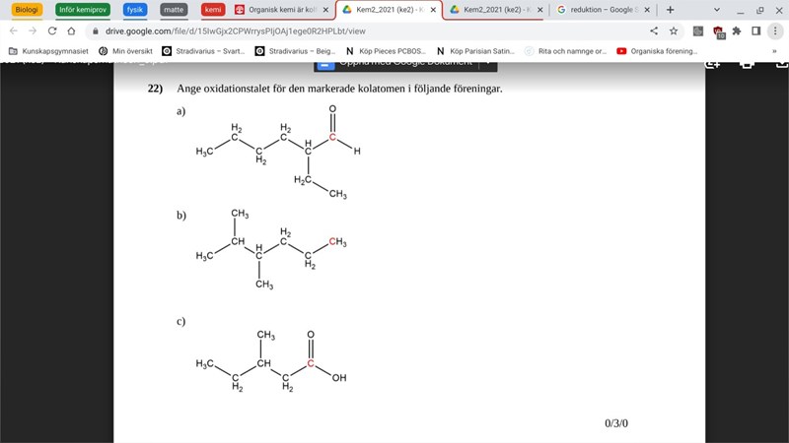
Task: Click the back navigation arrow
Action: pos(13,31)
